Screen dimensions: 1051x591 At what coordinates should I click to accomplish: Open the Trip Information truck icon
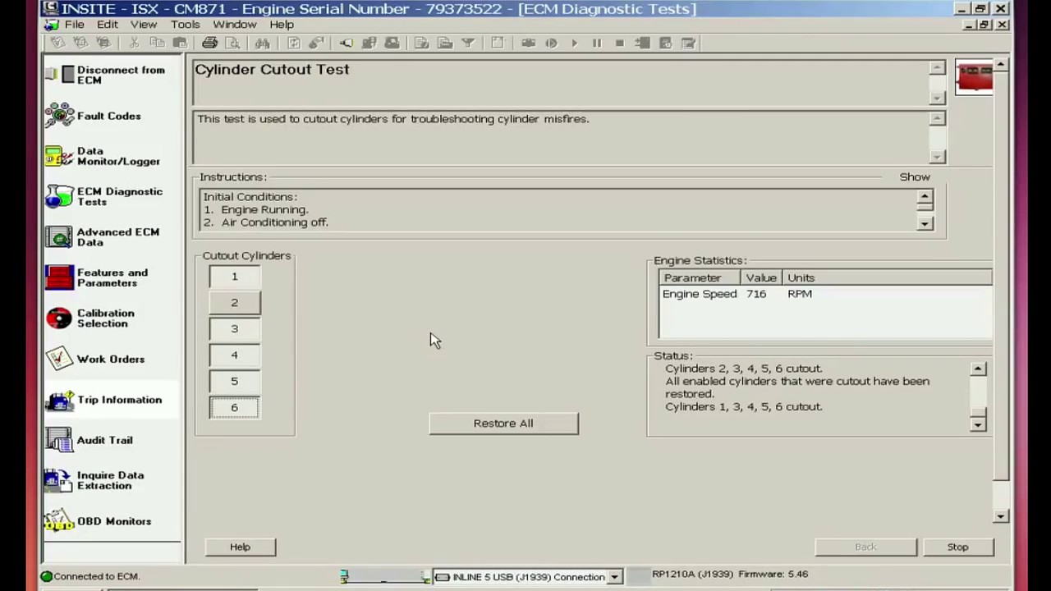59,400
